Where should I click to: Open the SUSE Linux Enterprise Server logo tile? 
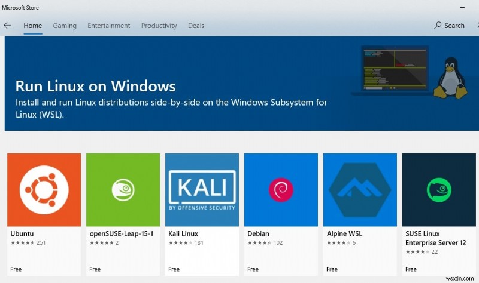coord(439,190)
